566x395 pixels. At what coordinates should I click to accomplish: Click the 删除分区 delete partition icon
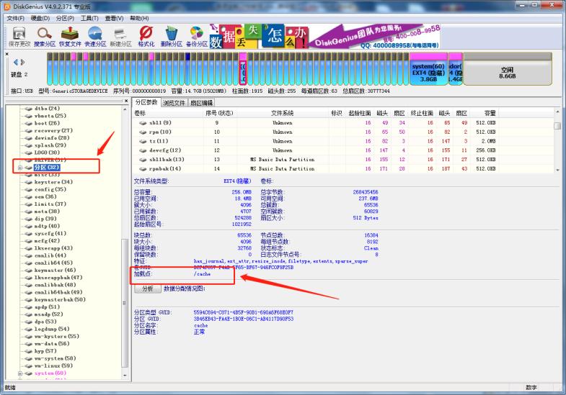click(x=171, y=36)
